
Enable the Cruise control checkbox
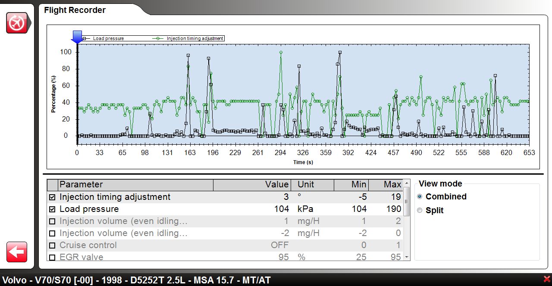pyautogui.click(x=52, y=246)
